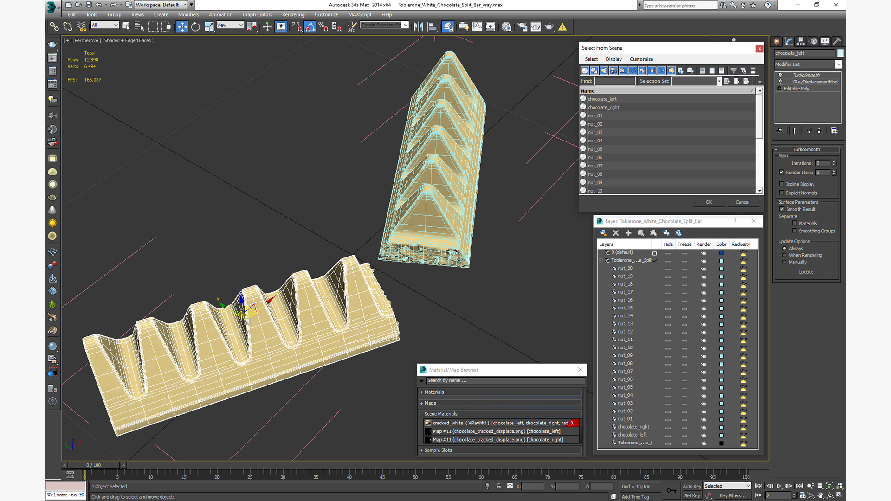The height and width of the screenshot is (501, 891).
Task: Enable Explicit Normals checkbox
Action: (781, 193)
